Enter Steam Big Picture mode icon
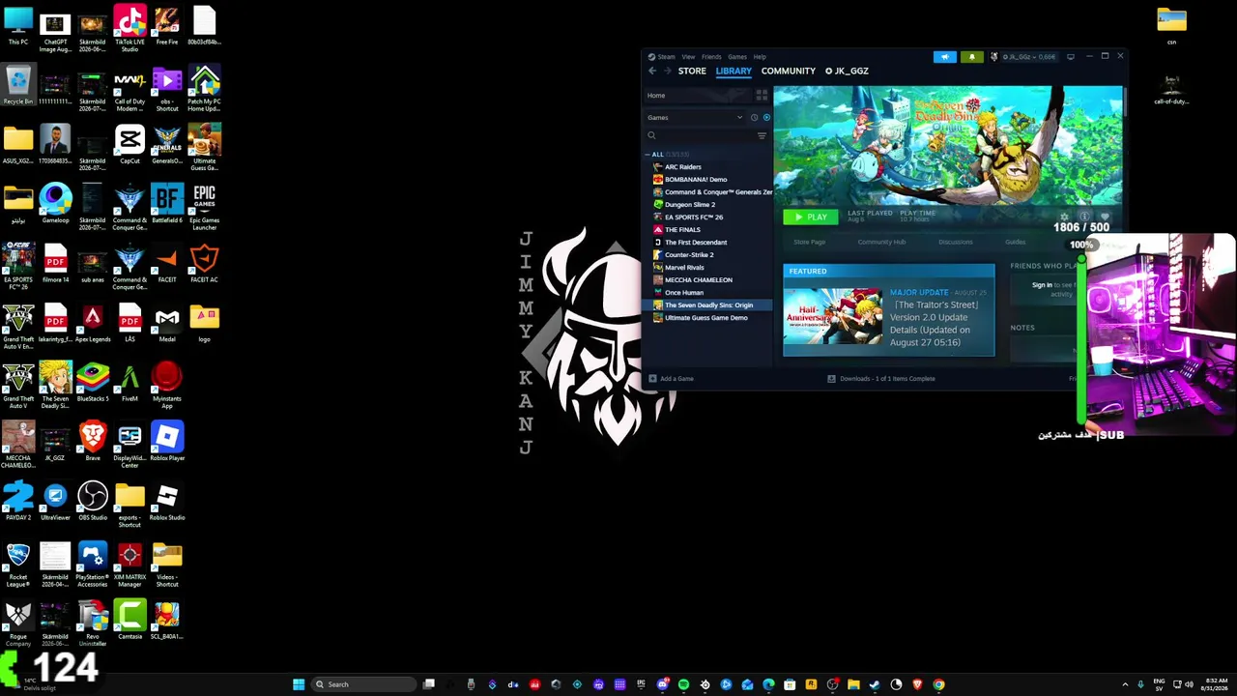1237x696 pixels. tap(1070, 57)
